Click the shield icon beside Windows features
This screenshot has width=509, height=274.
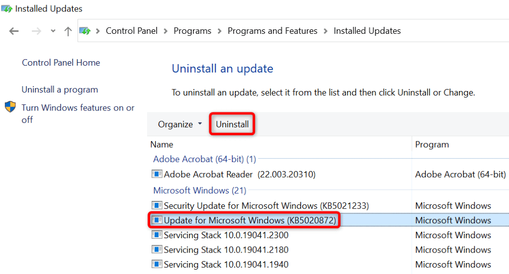tap(10, 107)
